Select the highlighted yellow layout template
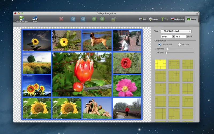The height and width of the screenshot is (134, 214). (160, 64)
